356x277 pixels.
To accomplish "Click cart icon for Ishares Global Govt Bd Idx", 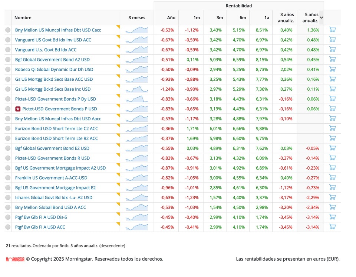I will coord(332,197).
